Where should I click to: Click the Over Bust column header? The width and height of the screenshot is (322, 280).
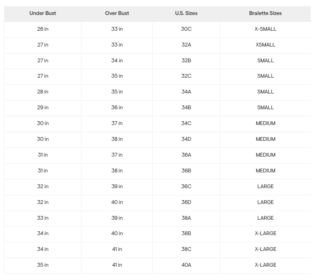coord(117,13)
